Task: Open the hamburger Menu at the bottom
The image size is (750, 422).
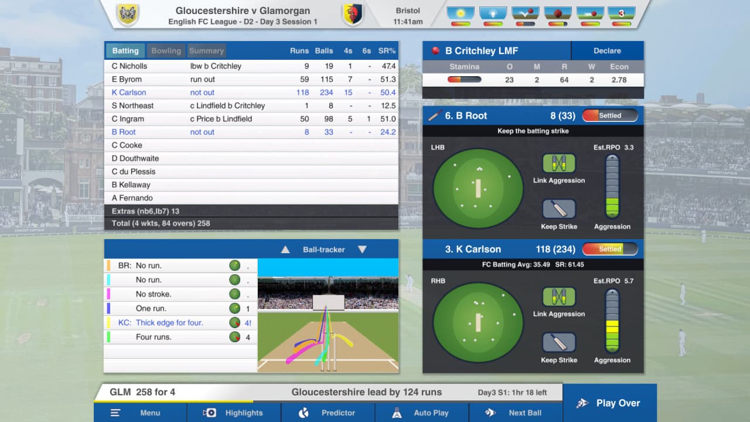Action: [115, 413]
